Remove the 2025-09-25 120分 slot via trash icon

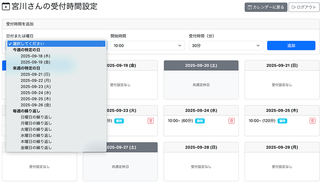point(312,121)
